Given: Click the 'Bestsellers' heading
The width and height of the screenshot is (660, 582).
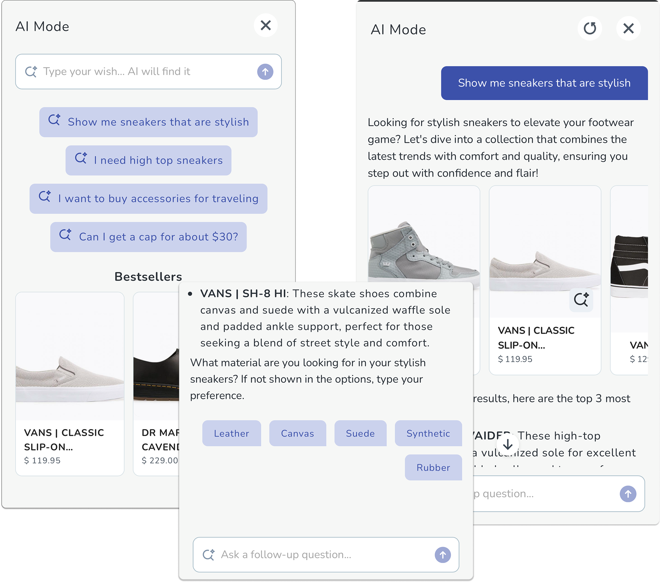Looking at the screenshot, I should pos(148,277).
